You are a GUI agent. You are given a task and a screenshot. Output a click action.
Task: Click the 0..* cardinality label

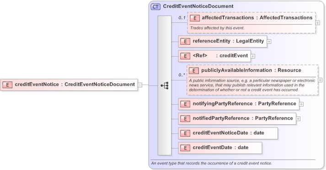(182, 75)
